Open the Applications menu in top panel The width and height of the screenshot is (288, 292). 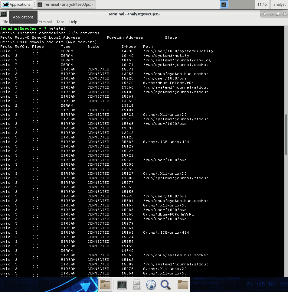pos(17,4)
